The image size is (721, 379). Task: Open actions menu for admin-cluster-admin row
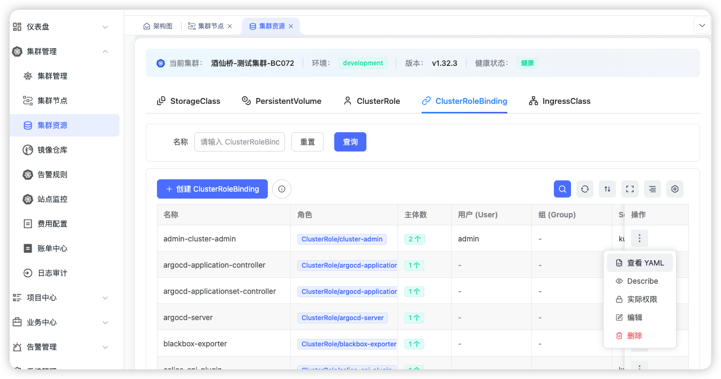[x=639, y=238]
